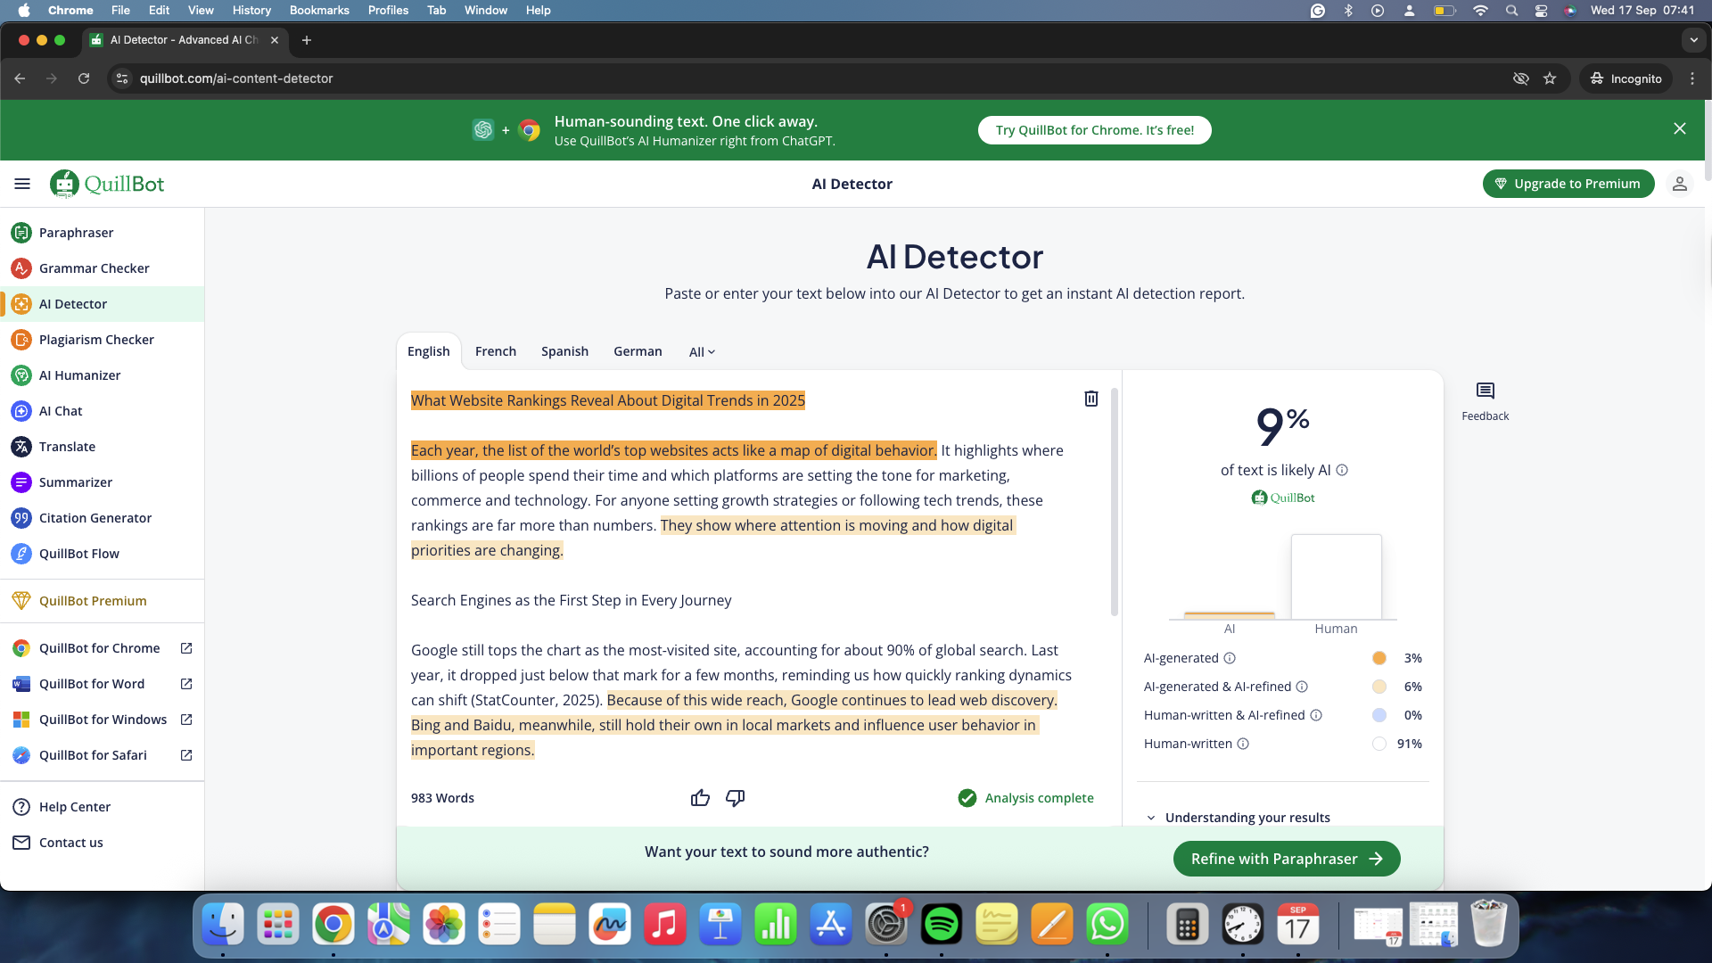This screenshot has width=1712, height=963.
Task: Open the History menu
Action: (251, 10)
